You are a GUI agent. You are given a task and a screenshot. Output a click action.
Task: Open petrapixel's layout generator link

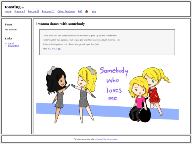click(x=106, y=139)
